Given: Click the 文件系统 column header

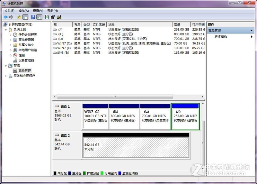Looking at the screenshot, I should pyautogui.click(x=99, y=24).
